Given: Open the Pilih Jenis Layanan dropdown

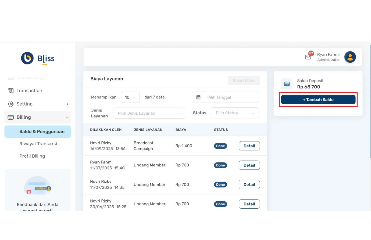Looking at the screenshot, I should click(x=149, y=113).
